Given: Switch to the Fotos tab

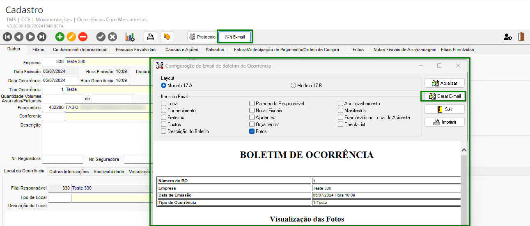Looking at the screenshot, I should pos(358,50).
